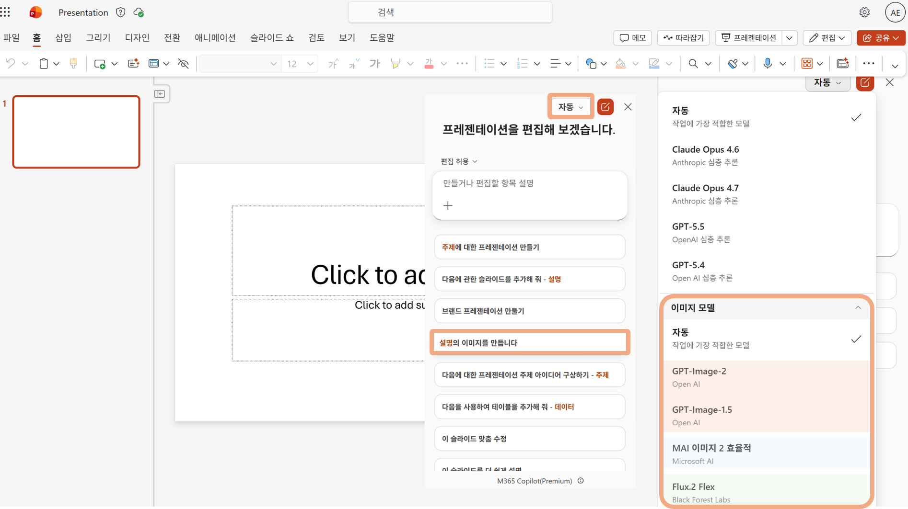Select 자동 under 이미지 모델
This screenshot has width=908, height=509.
(767, 339)
